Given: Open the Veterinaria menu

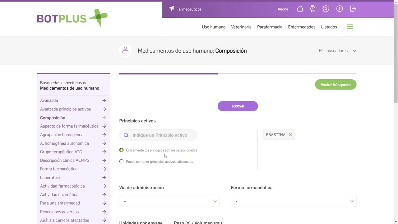Looking at the screenshot, I should pyautogui.click(x=241, y=27).
